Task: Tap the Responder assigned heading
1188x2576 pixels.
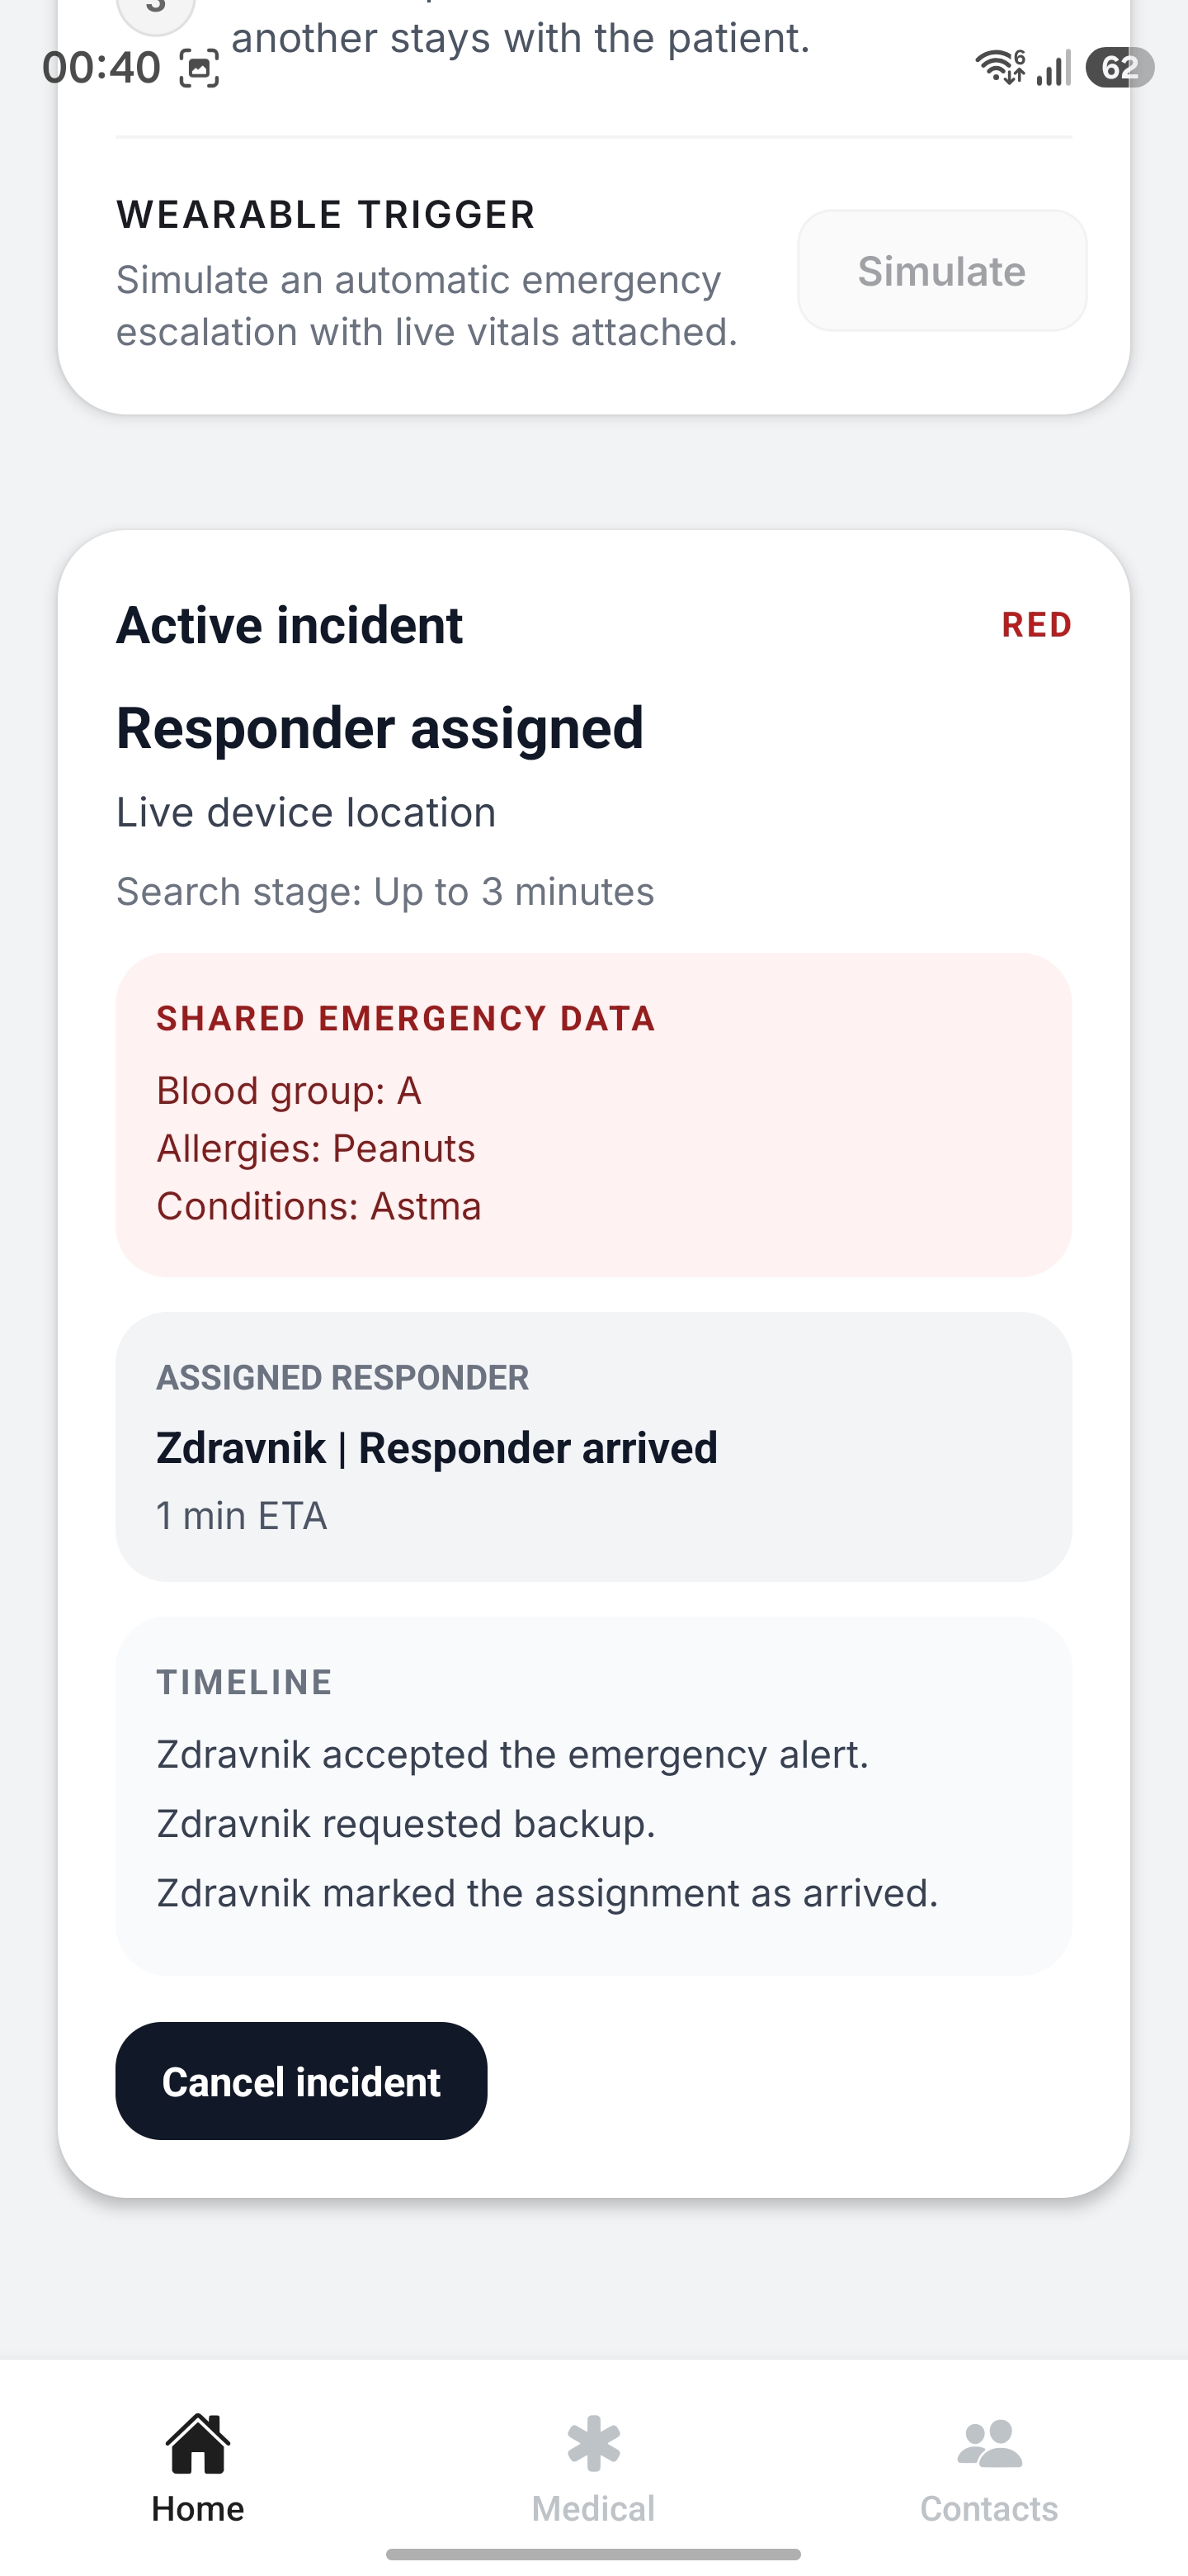Action: pyautogui.click(x=379, y=728)
